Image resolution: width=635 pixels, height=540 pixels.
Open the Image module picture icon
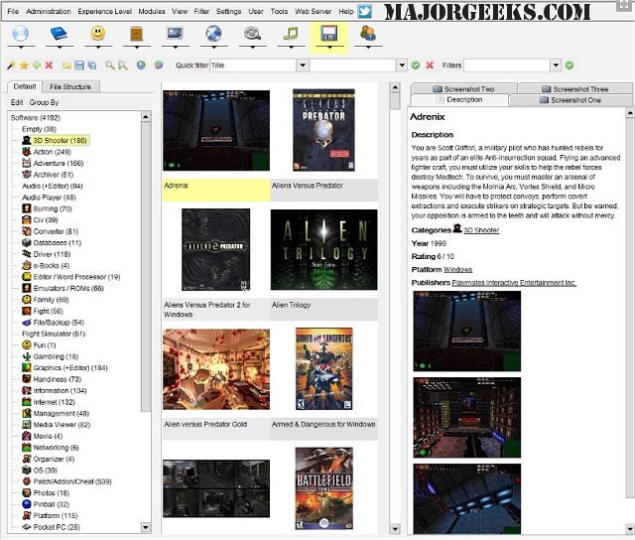point(175,33)
